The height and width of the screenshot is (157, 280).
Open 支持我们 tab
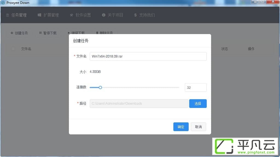coord(144,15)
